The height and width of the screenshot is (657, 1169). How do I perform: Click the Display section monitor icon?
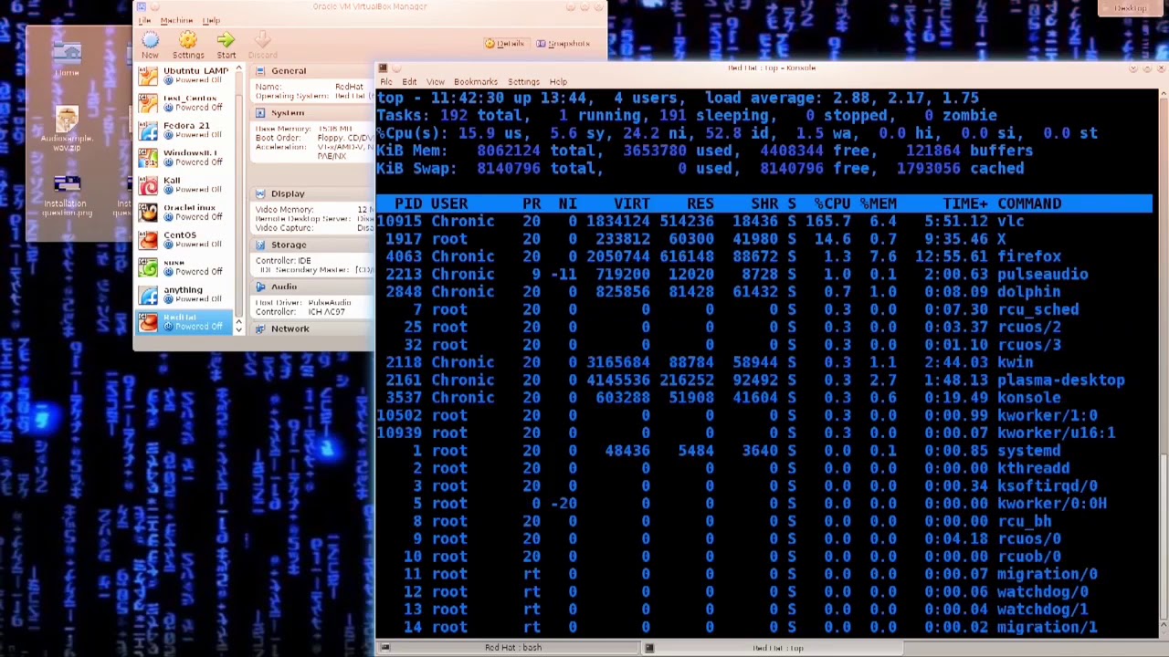point(260,193)
